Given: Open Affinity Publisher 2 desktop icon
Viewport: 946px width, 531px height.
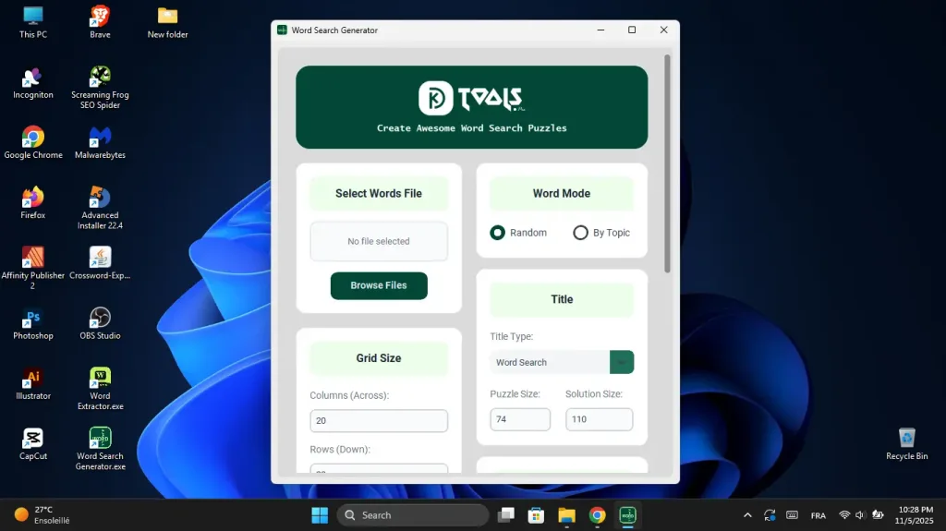Looking at the screenshot, I should point(33,258).
